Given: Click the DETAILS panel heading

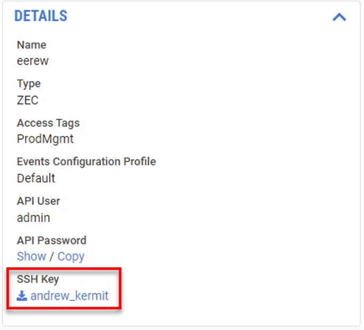Looking at the screenshot, I should [x=41, y=16].
